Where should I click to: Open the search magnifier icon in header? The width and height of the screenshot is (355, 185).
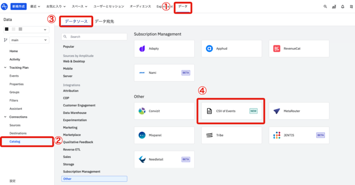325,7
